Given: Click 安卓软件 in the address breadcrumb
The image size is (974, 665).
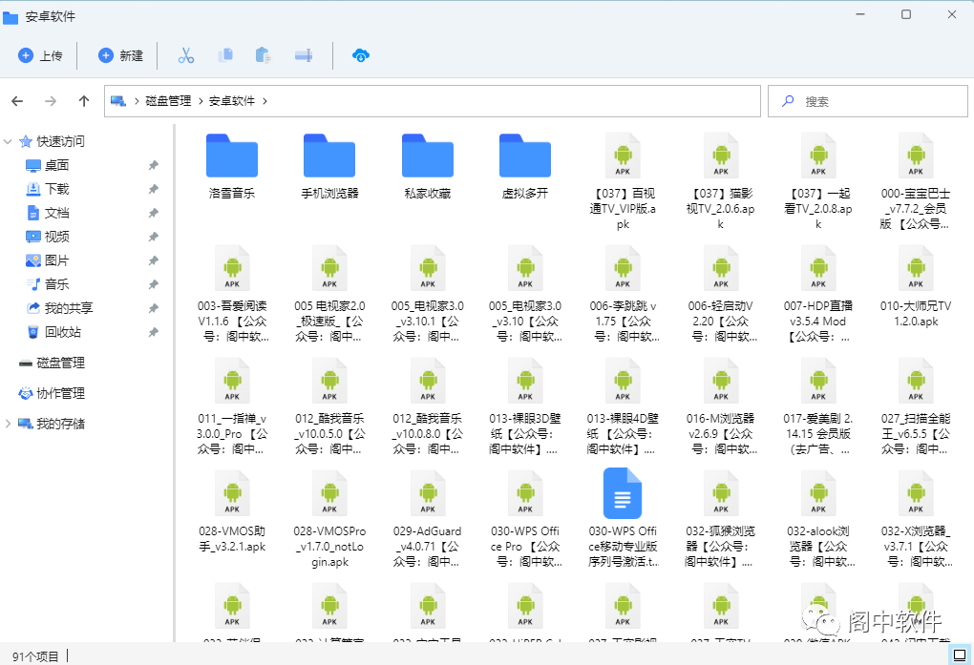Looking at the screenshot, I should (x=232, y=101).
